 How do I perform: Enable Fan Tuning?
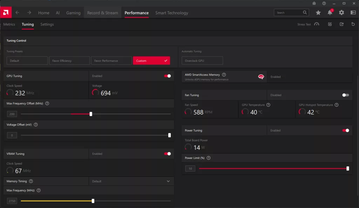coord(345,95)
